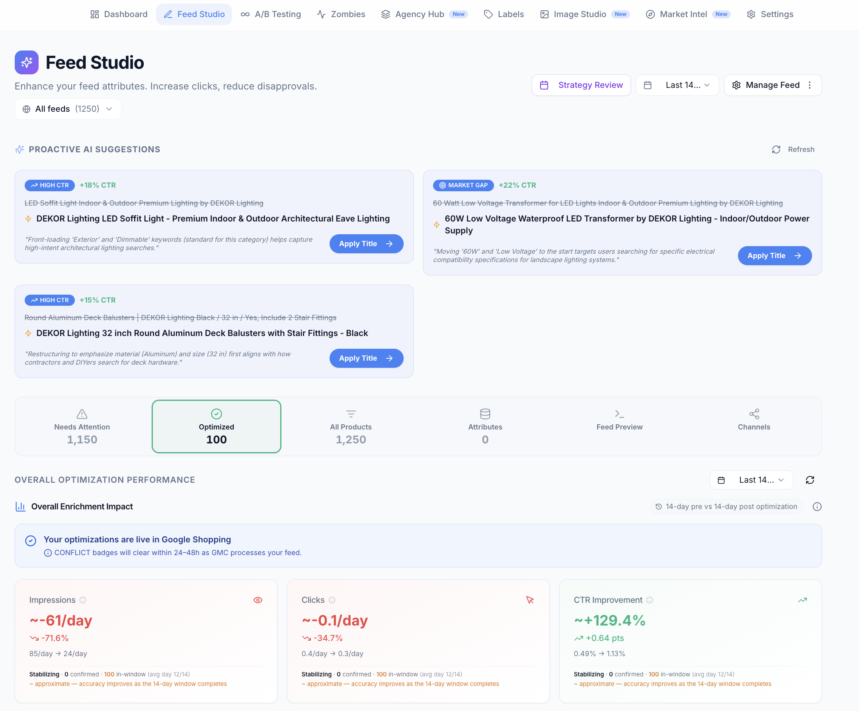859x711 pixels.
Task: Click the info icon next to the 14-day chip
Action: pos(817,507)
